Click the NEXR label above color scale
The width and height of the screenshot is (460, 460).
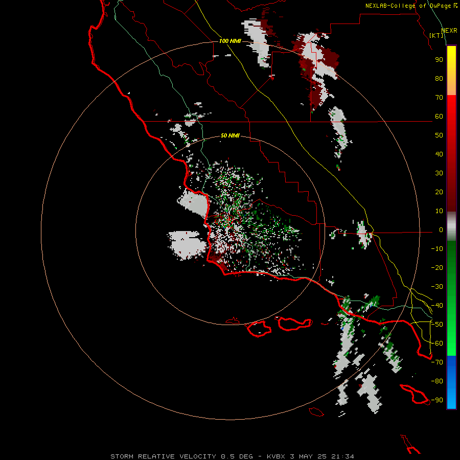coord(449,31)
